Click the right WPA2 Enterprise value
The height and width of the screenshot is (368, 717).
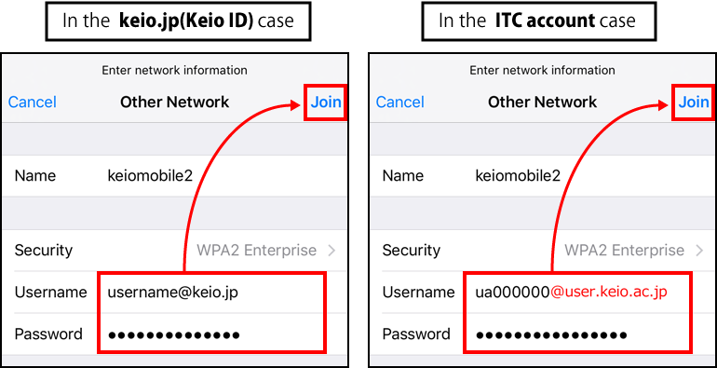point(624,251)
